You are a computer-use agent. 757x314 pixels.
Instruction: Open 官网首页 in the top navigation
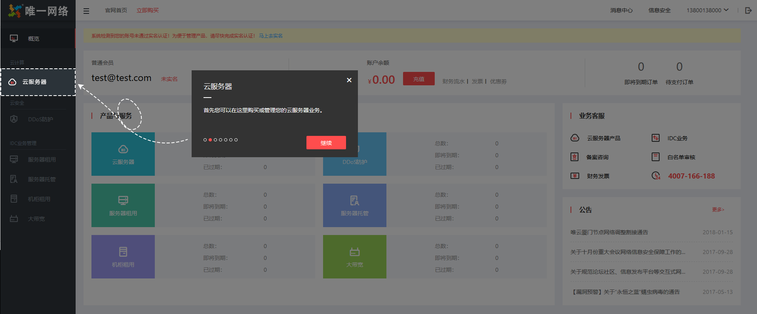click(116, 10)
